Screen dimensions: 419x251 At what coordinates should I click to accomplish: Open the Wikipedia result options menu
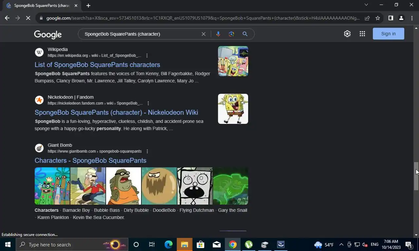click(x=147, y=56)
